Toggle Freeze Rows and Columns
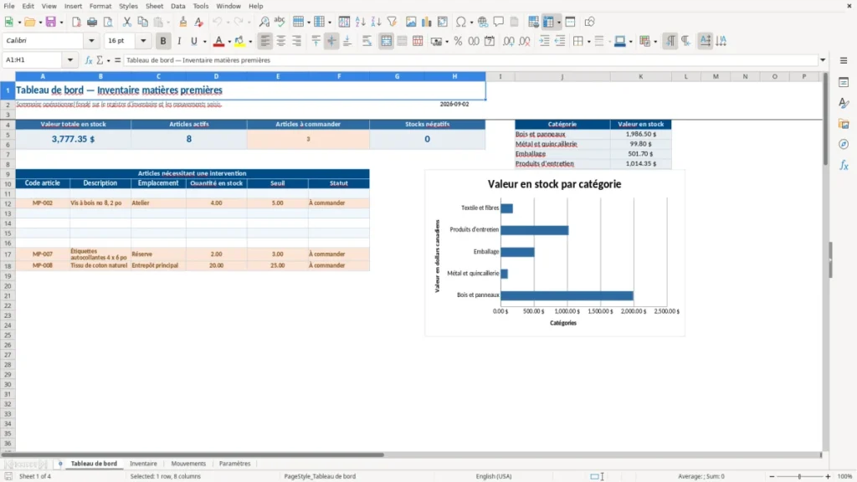Screen dimensions: 857x482 (x=548, y=22)
